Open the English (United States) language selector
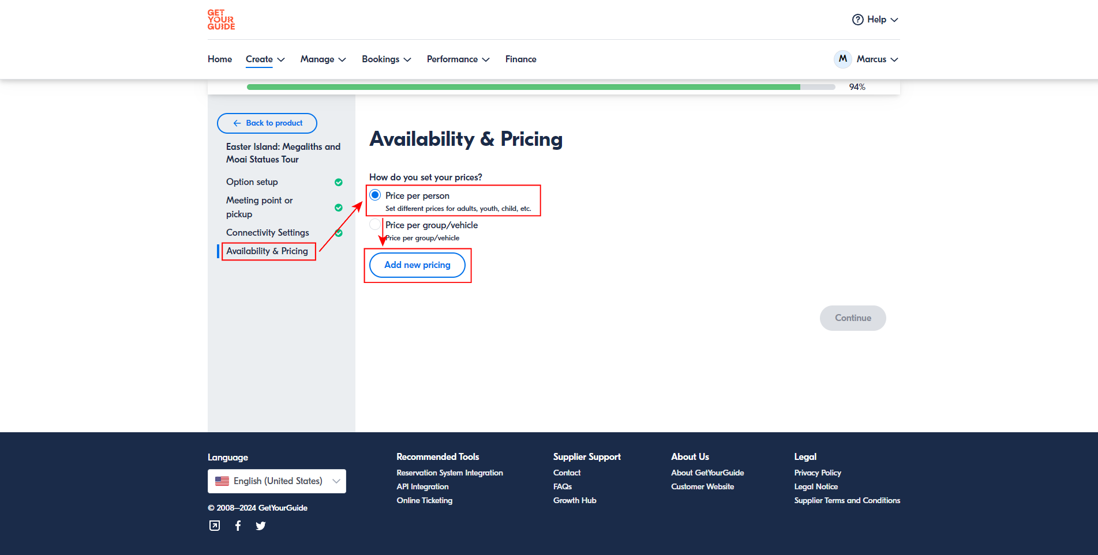Image resolution: width=1098 pixels, height=555 pixels. (277, 481)
